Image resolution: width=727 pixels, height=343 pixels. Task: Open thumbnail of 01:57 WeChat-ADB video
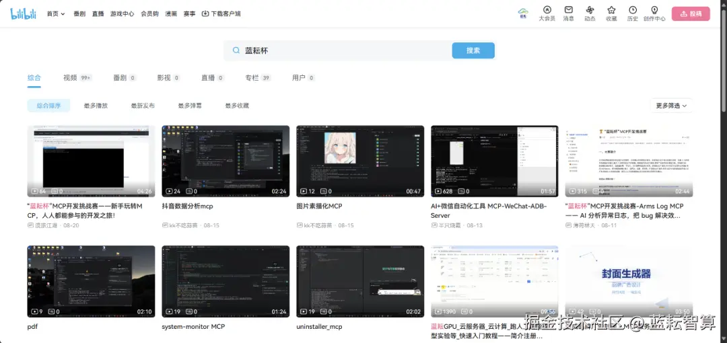(494, 161)
